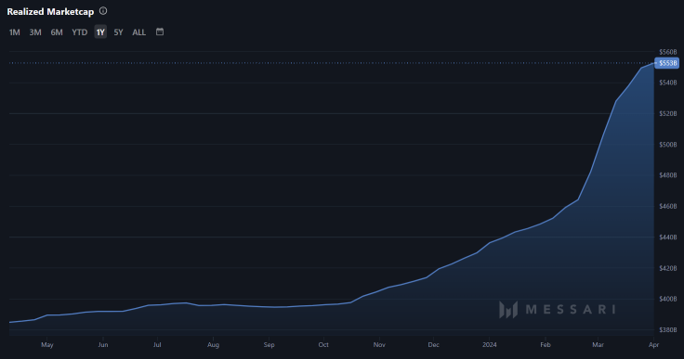Click the $420B y-axis label

pos(668,268)
